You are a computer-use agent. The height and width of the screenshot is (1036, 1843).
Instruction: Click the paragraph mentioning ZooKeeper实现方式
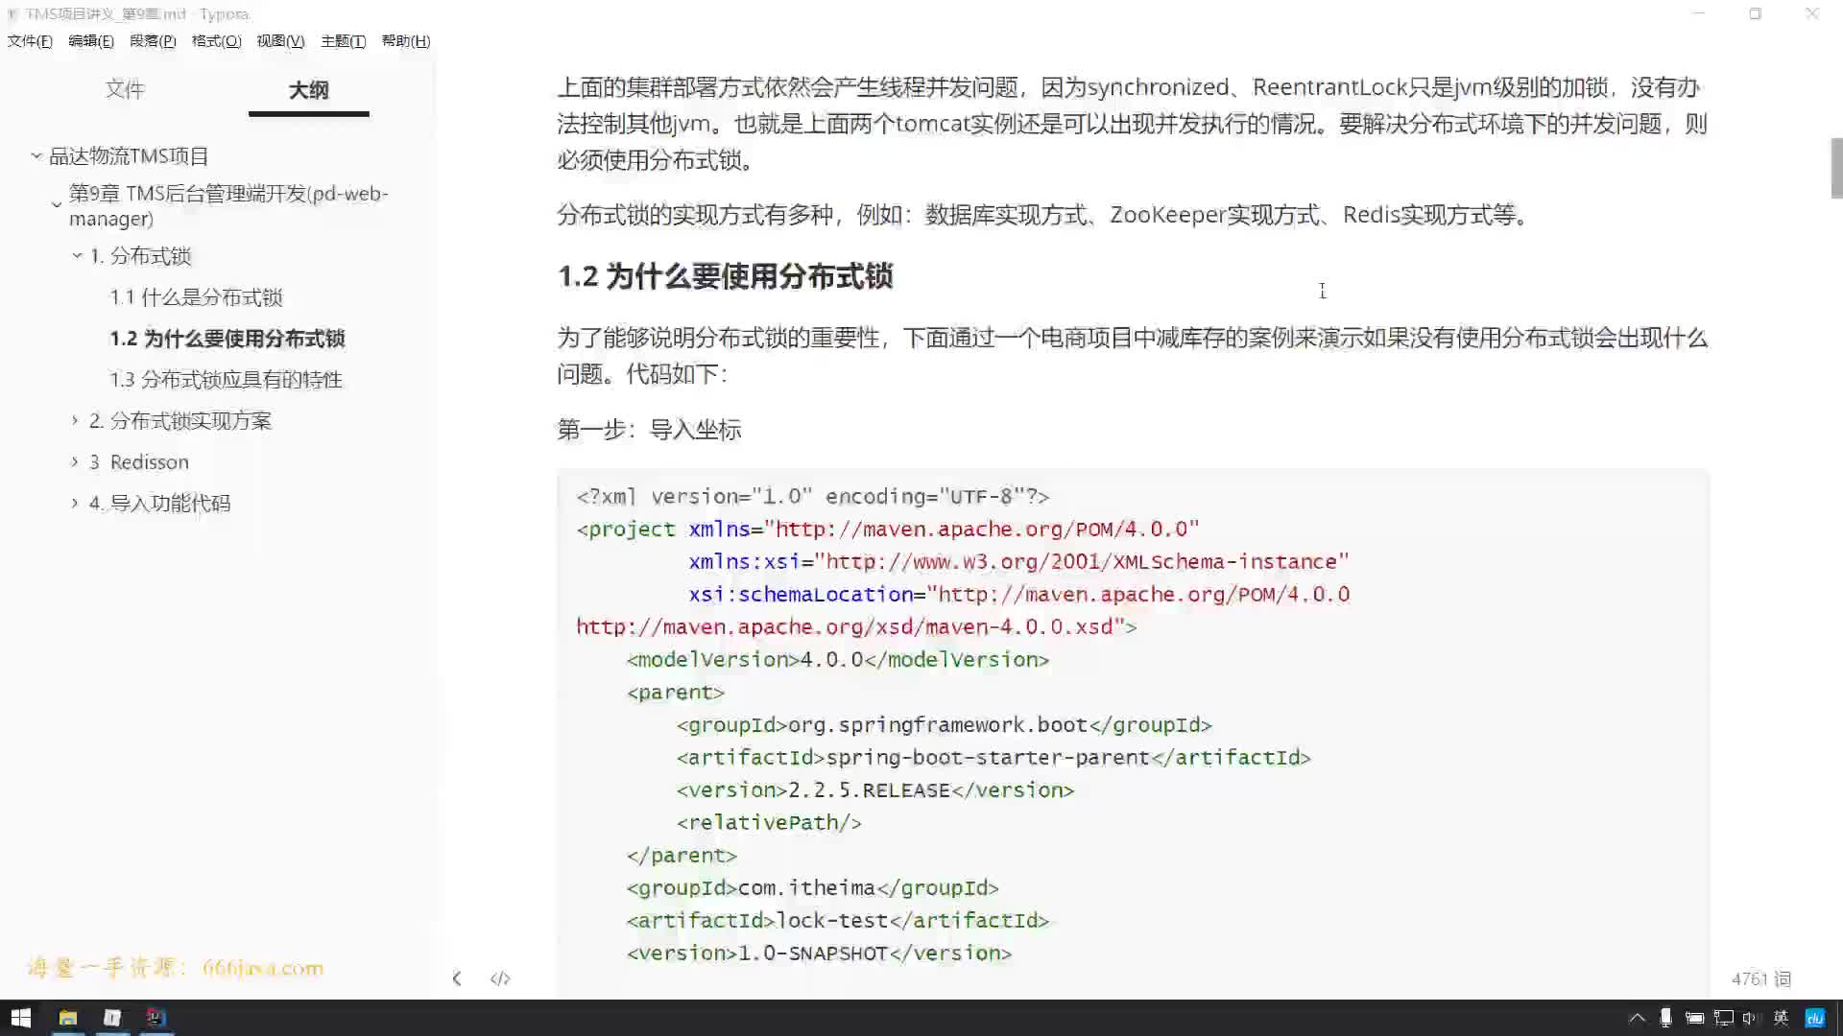pyautogui.click(x=1044, y=215)
